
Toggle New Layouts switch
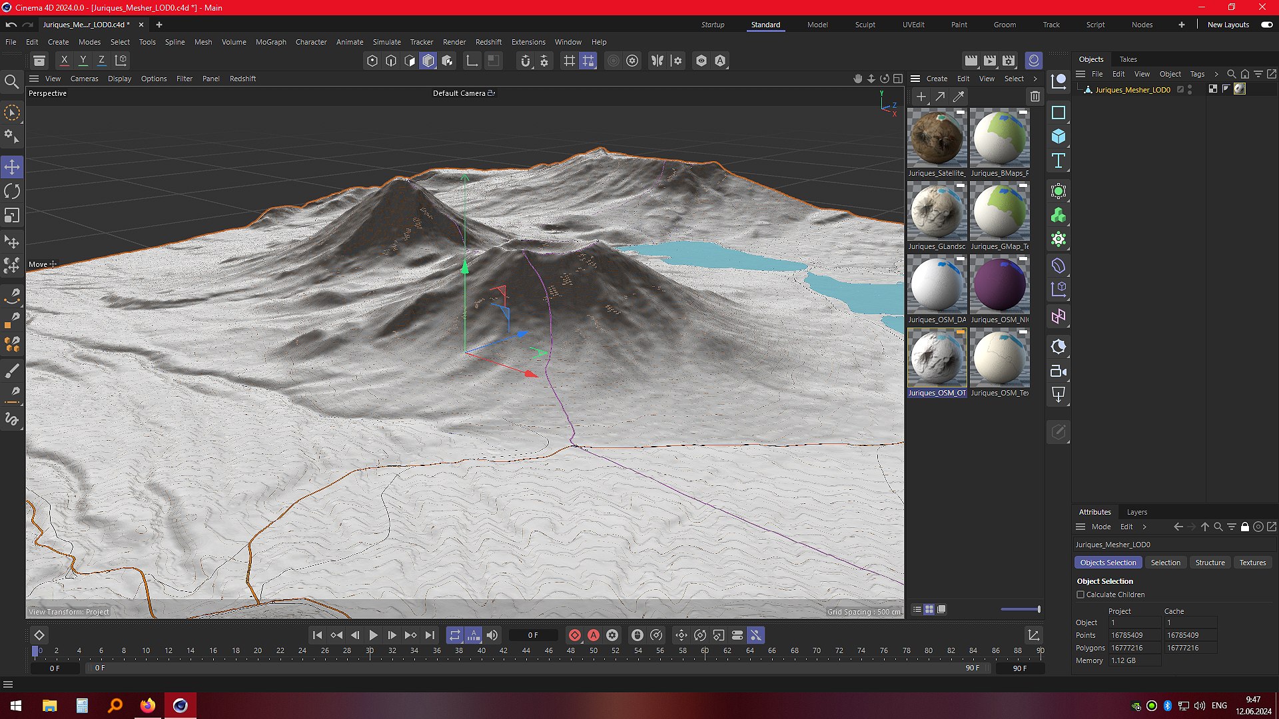tap(1267, 25)
